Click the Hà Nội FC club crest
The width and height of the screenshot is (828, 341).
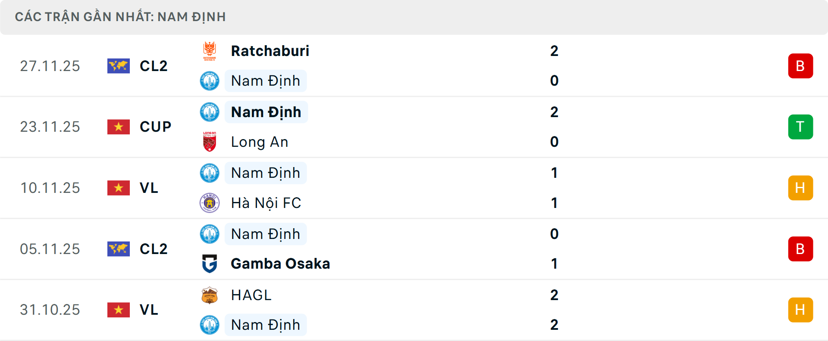click(210, 203)
